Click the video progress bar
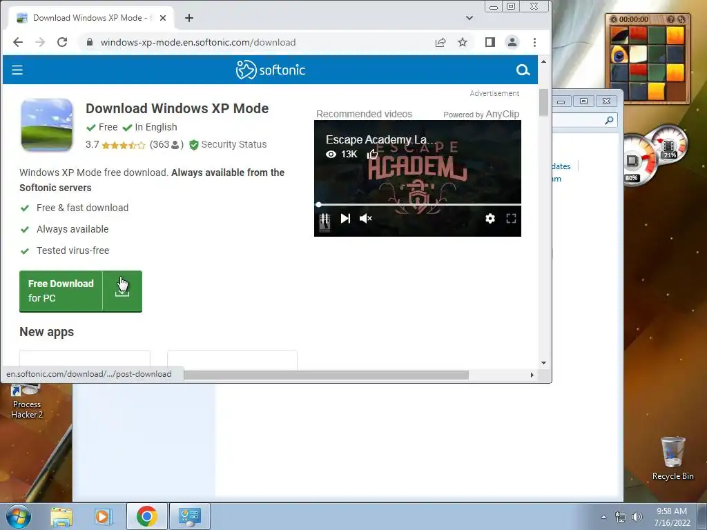 (x=418, y=204)
